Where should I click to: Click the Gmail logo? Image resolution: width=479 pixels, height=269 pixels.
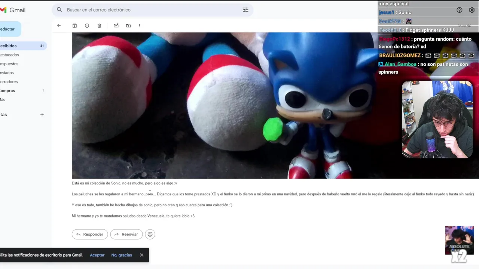pyautogui.click(x=13, y=10)
